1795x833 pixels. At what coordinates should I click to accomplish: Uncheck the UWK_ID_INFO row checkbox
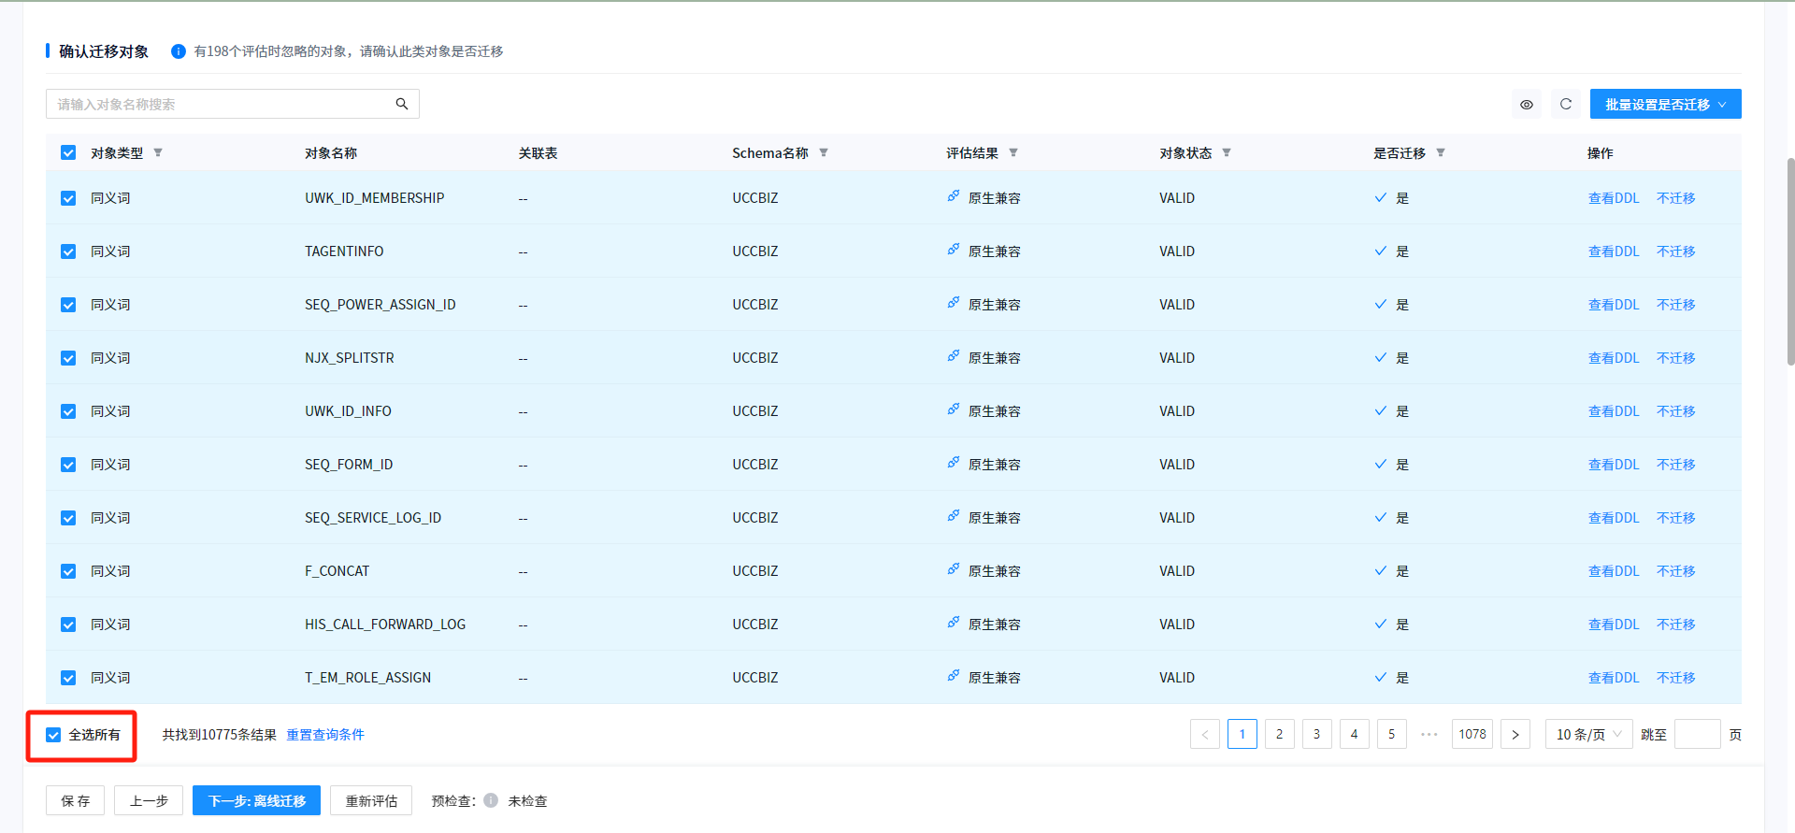68,411
